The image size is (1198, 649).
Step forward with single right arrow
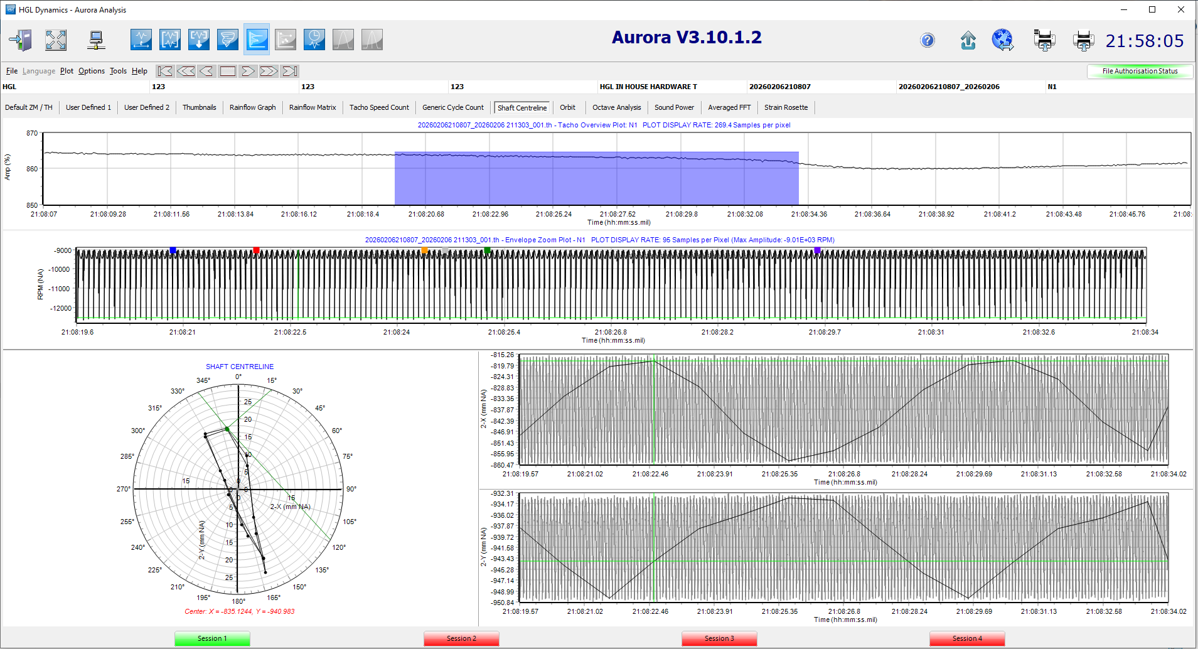click(248, 71)
